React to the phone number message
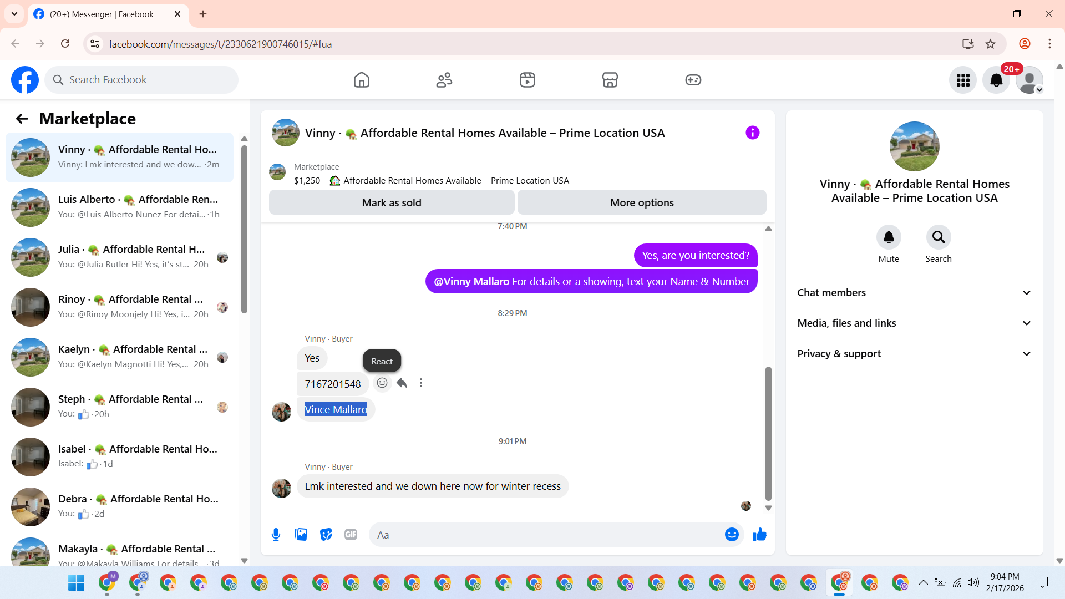The height and width of the screenshot is (599, 1065). click(382, 383)
